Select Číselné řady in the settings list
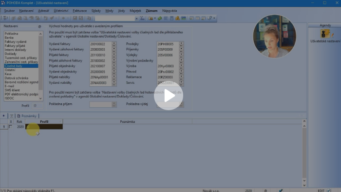The width and height of the screenshot is (341, 192). click(x=21, y=66)
